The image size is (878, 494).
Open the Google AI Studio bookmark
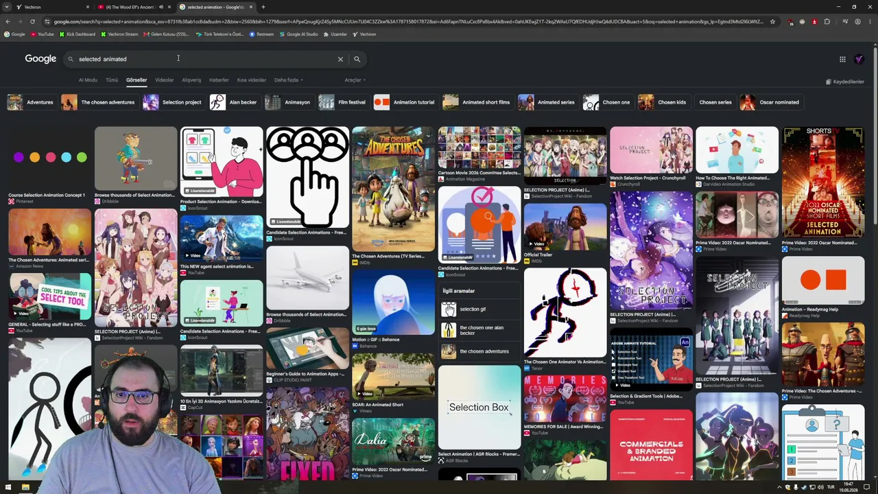click(x=298, y=34)
